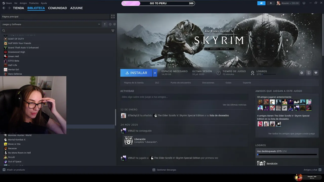324x182 pixels.
Task: Open the announcements megaphone button
Action: tap(261, 3)
